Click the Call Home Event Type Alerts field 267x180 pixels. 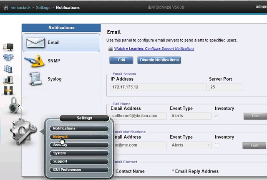tap(191, 116)
